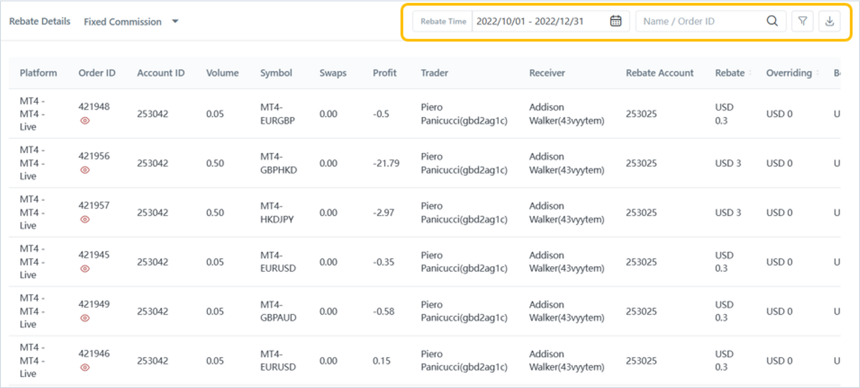Click the download export icon
This screenshot has height=388, width=860.
(x=829, y=21)
